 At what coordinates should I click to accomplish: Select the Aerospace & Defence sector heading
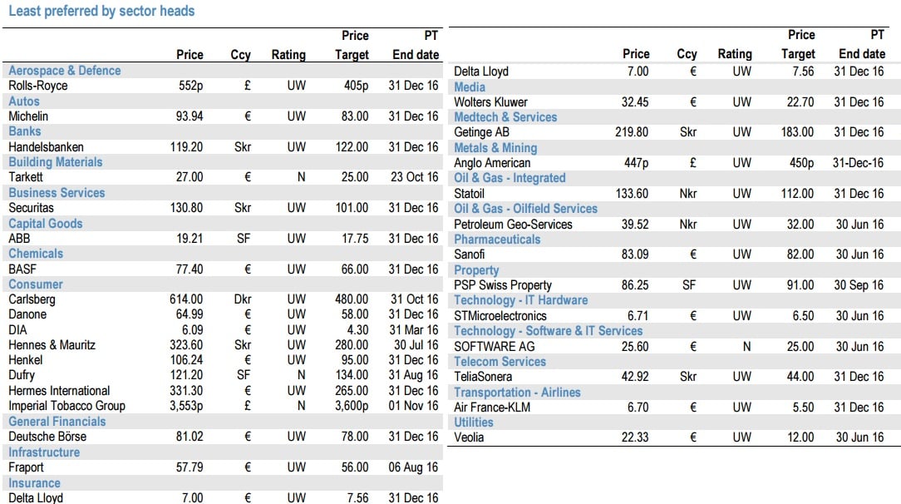coord(64,71)
